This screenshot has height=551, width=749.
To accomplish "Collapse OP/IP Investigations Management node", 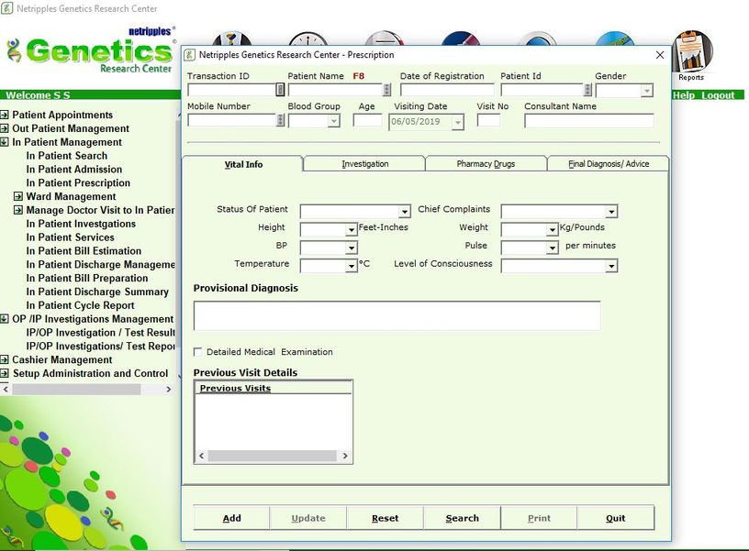I will 5,319.
